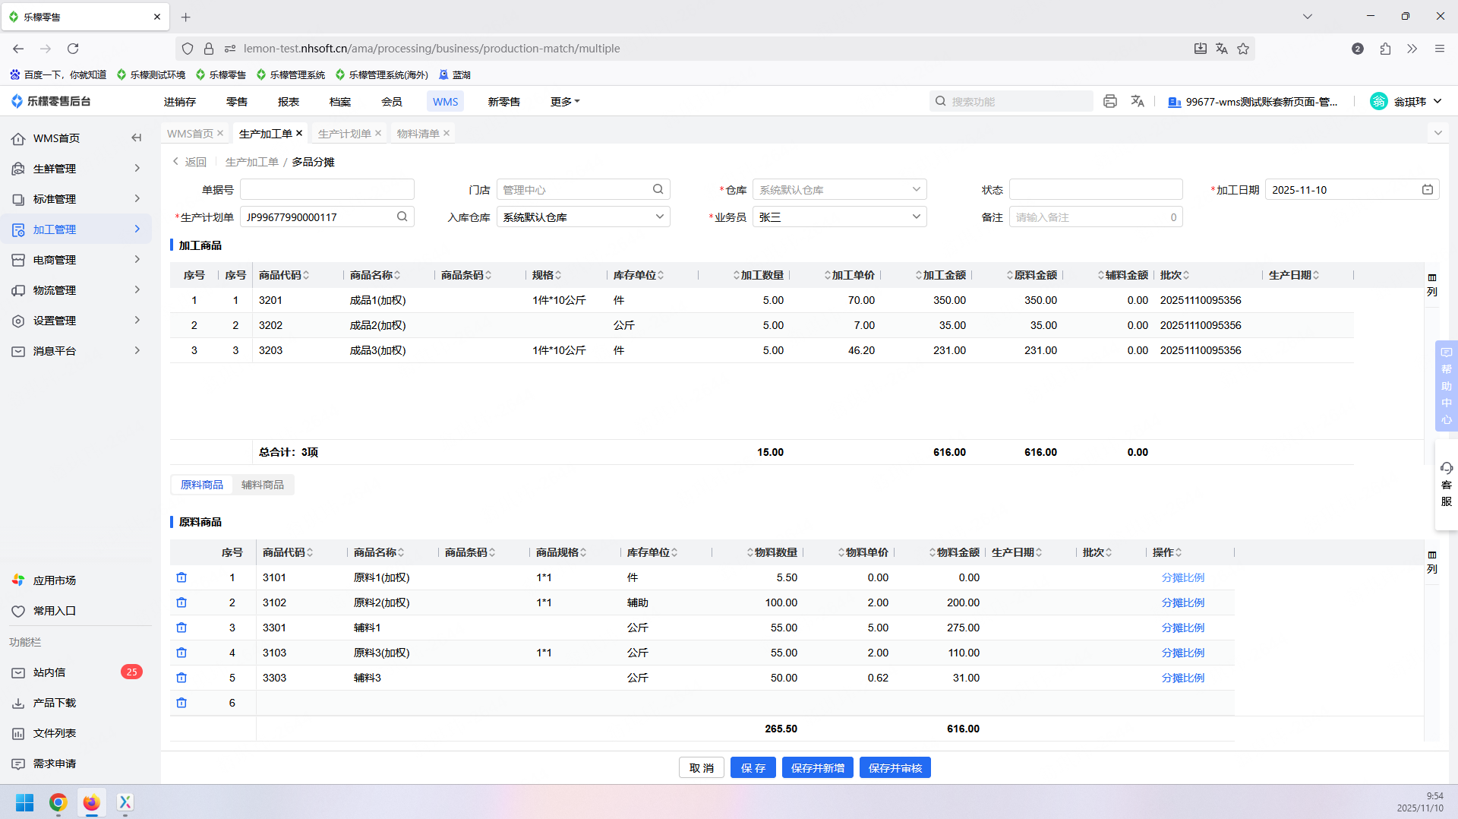Switch to the 辅料商品 tab
The width and height of the screenshot is (1458, 819).
click(x=262, y=485)
